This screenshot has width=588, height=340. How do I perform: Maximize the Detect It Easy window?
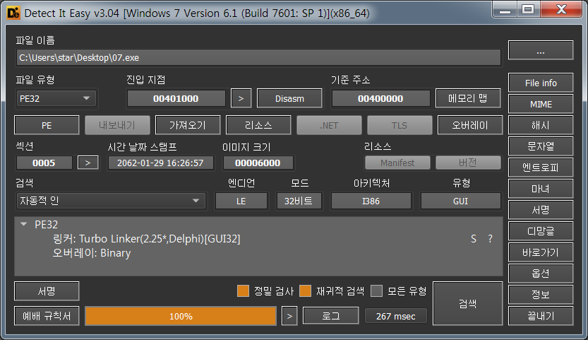(529, 9)
